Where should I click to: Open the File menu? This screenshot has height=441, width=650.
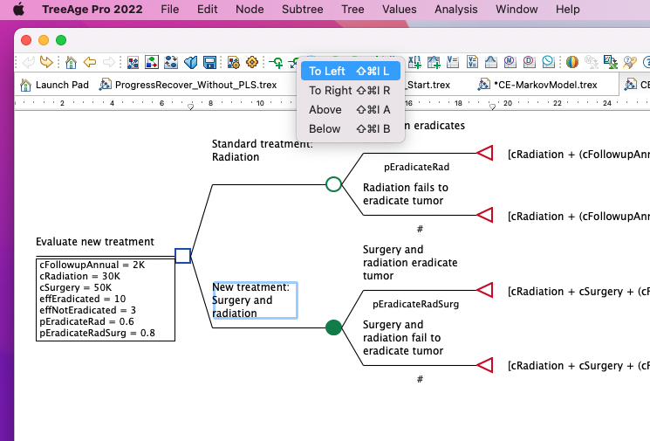tap(170, 9)
